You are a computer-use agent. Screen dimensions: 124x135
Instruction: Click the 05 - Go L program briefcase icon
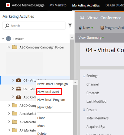tap(19, 89)
